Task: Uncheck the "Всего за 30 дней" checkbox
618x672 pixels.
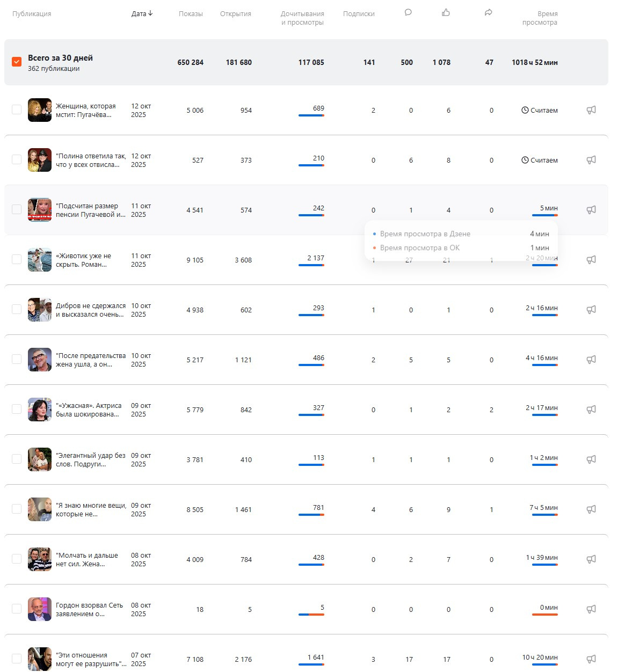Action: [17, 62]
